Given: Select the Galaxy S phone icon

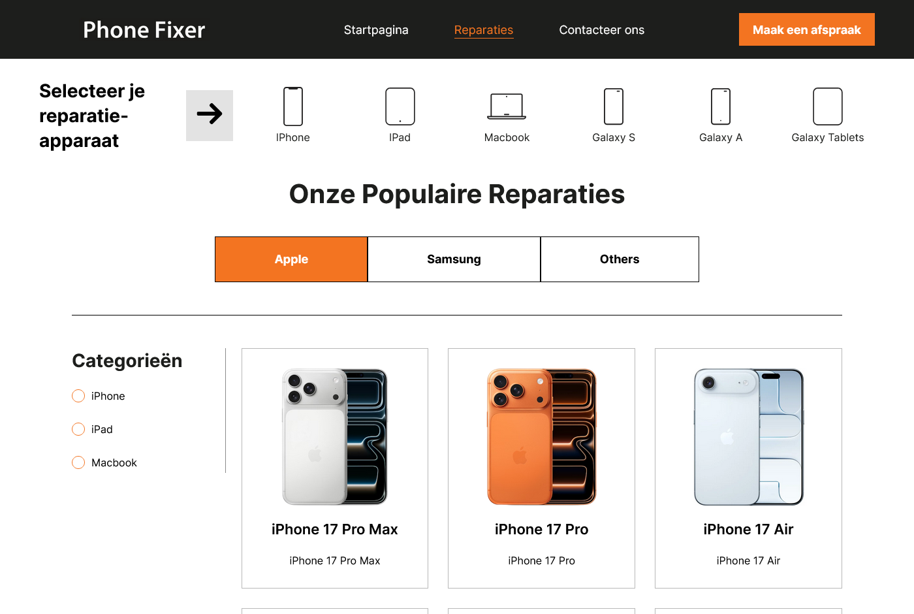Looking at the screenshot, I should coord(614,106).
